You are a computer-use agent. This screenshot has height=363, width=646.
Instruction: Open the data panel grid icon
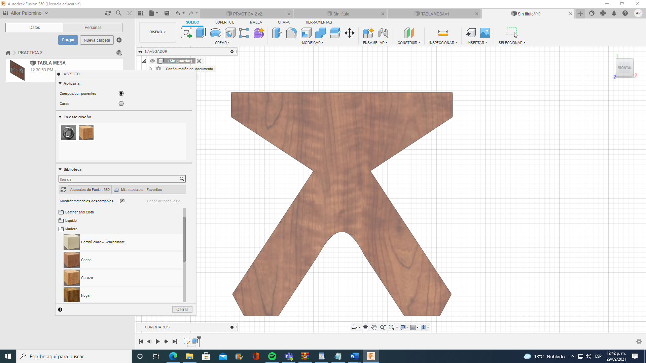(141, 13)
